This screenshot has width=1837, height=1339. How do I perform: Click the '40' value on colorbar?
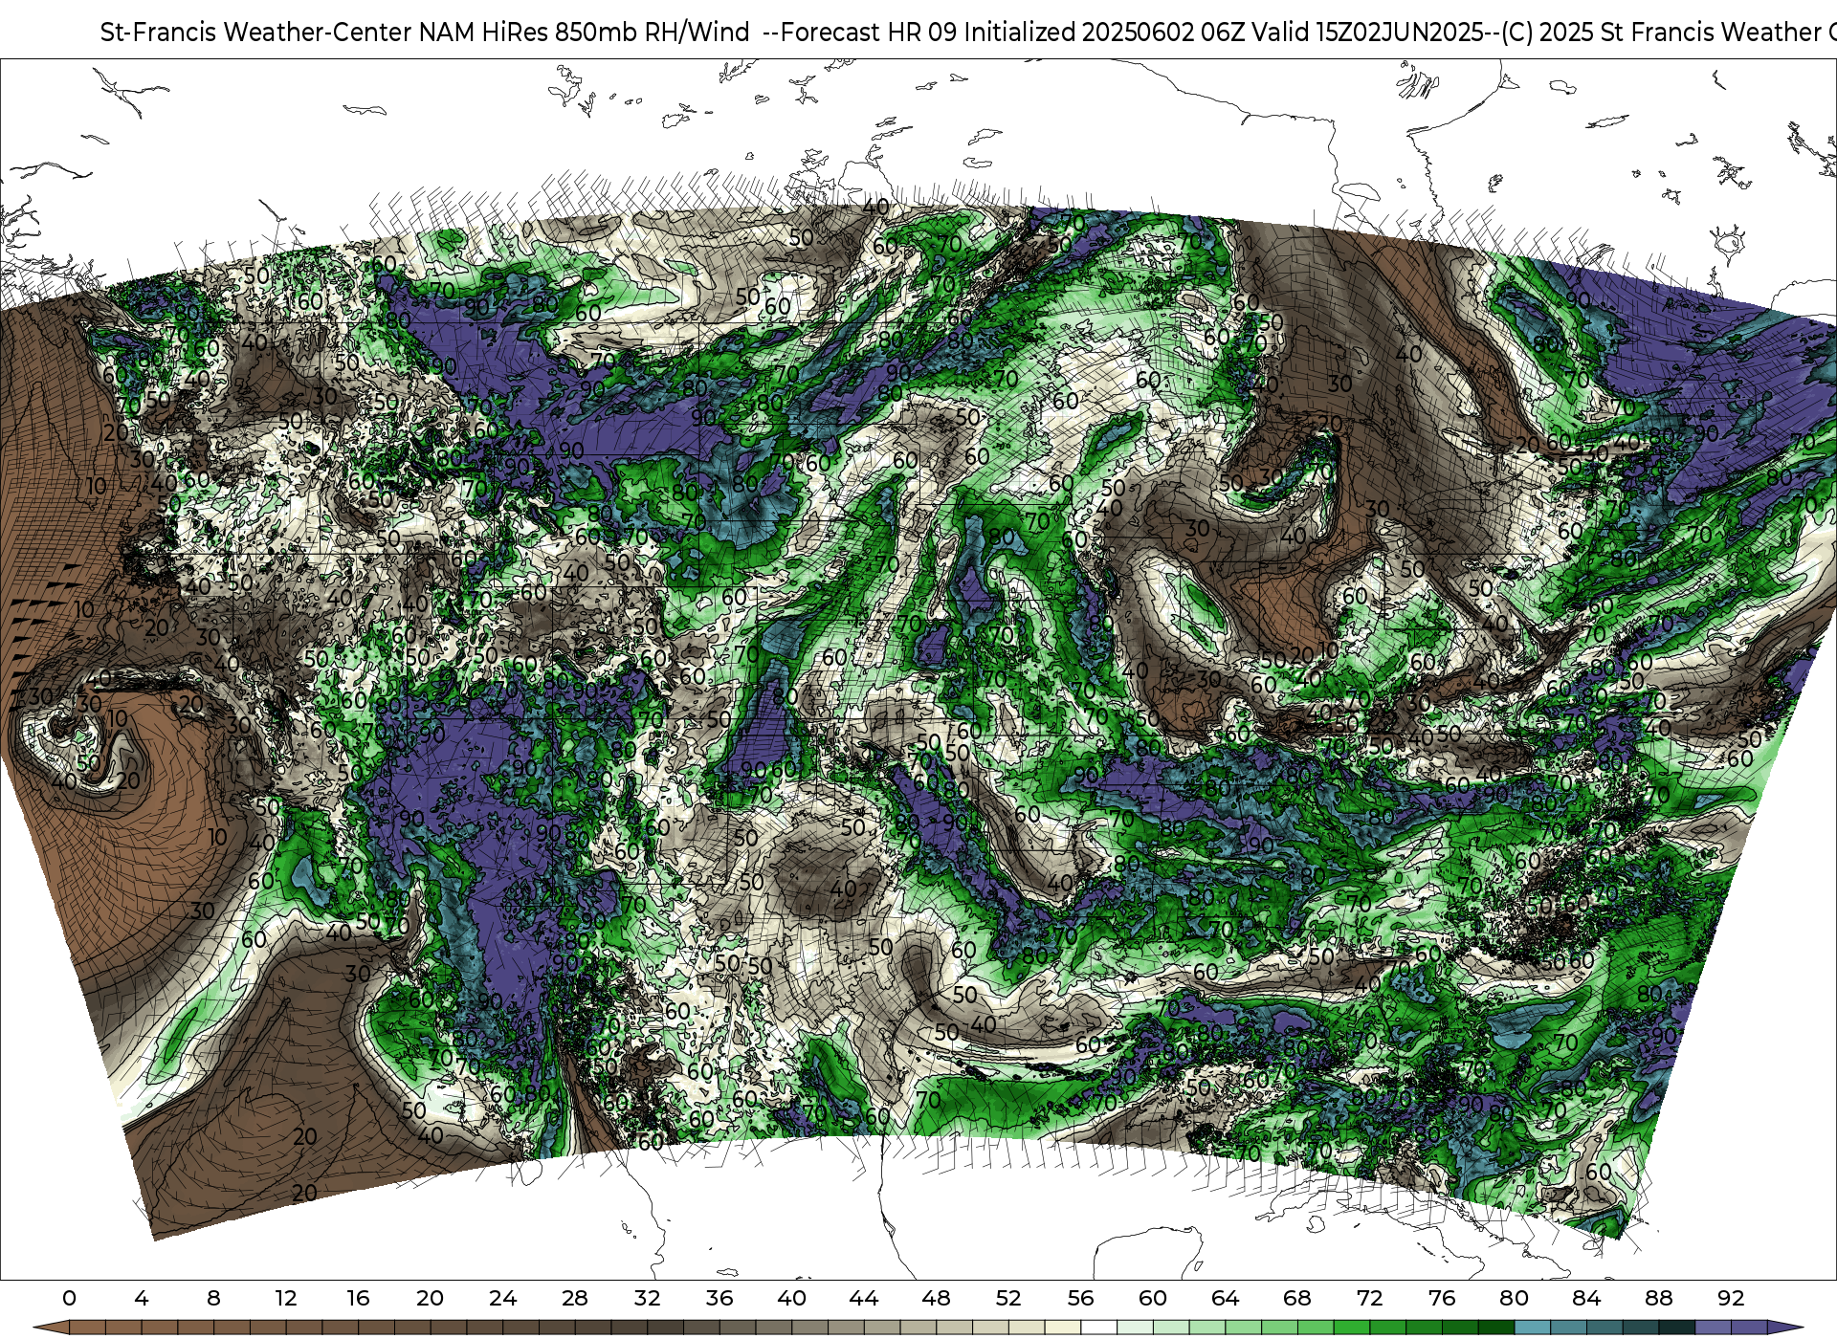(791, 1299)
